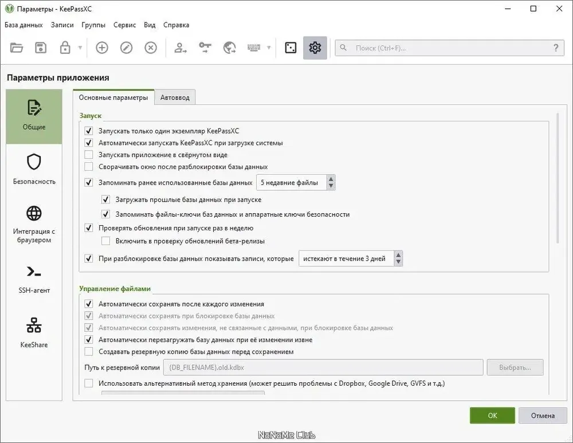Viewport: 573px width, 443px height.
Task: Toggle the settings gear icon in toolbar
Action: pyautogui.click(x=315, y=48)
